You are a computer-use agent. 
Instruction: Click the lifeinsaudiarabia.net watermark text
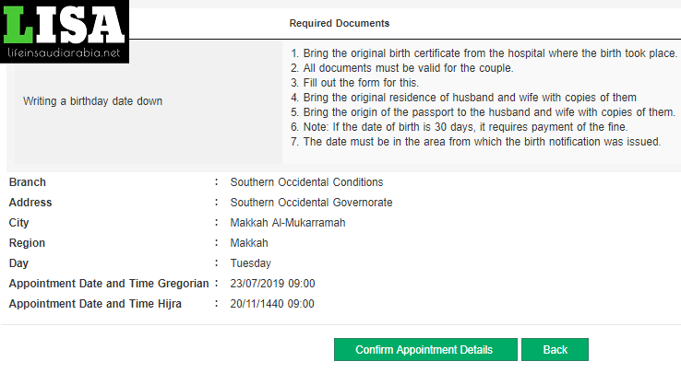point(64,52)
